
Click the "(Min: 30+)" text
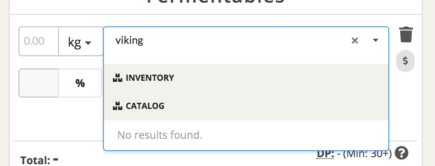[x=367, y=154]
